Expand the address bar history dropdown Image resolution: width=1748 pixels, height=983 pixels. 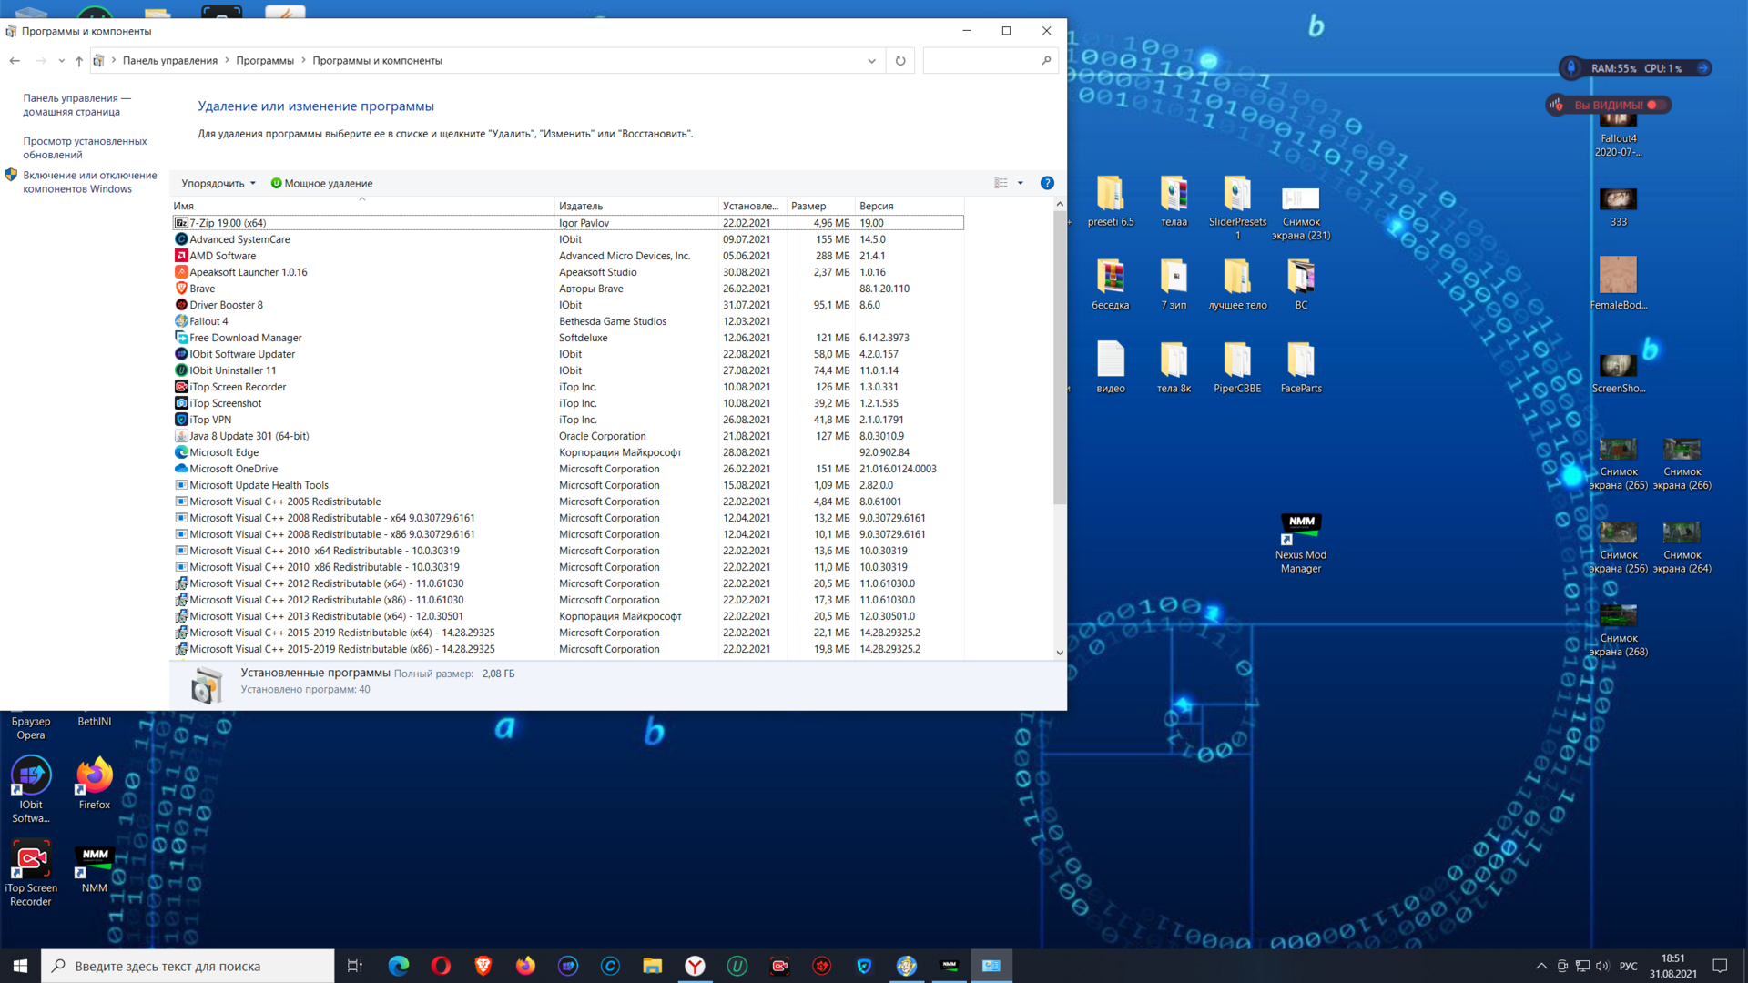(871, 61)
